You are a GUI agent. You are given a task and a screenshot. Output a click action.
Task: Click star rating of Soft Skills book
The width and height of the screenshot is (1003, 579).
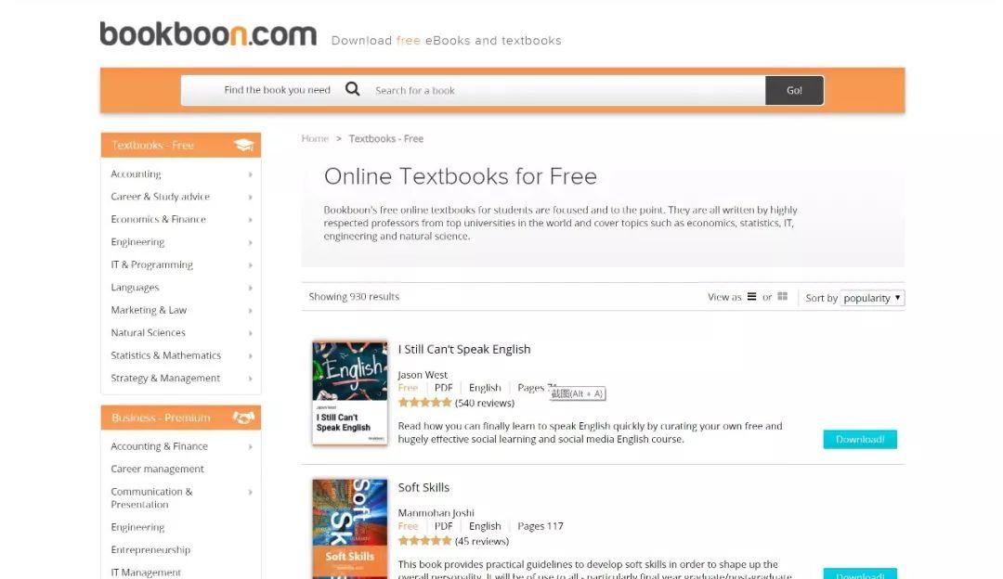pos(424,541)
